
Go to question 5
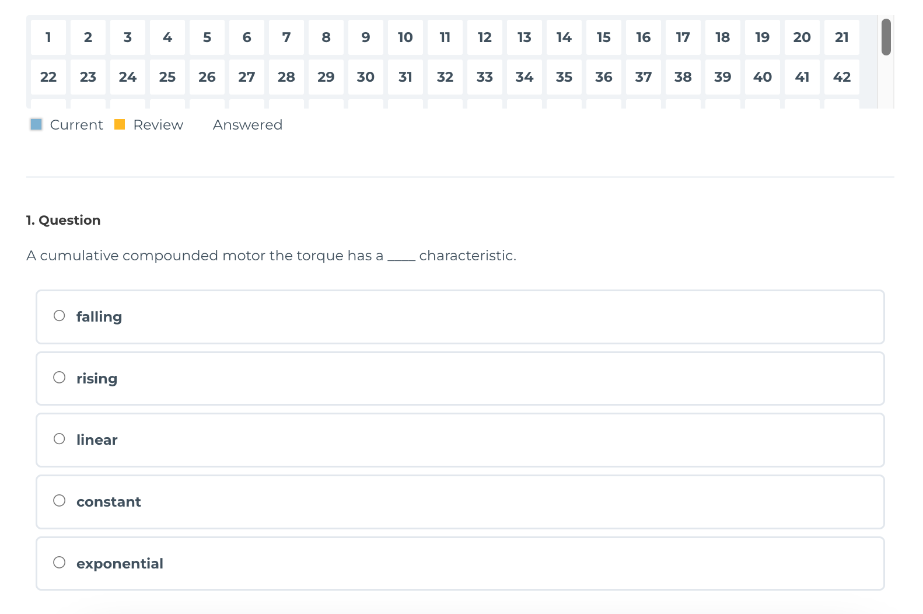tap(207, 37)
